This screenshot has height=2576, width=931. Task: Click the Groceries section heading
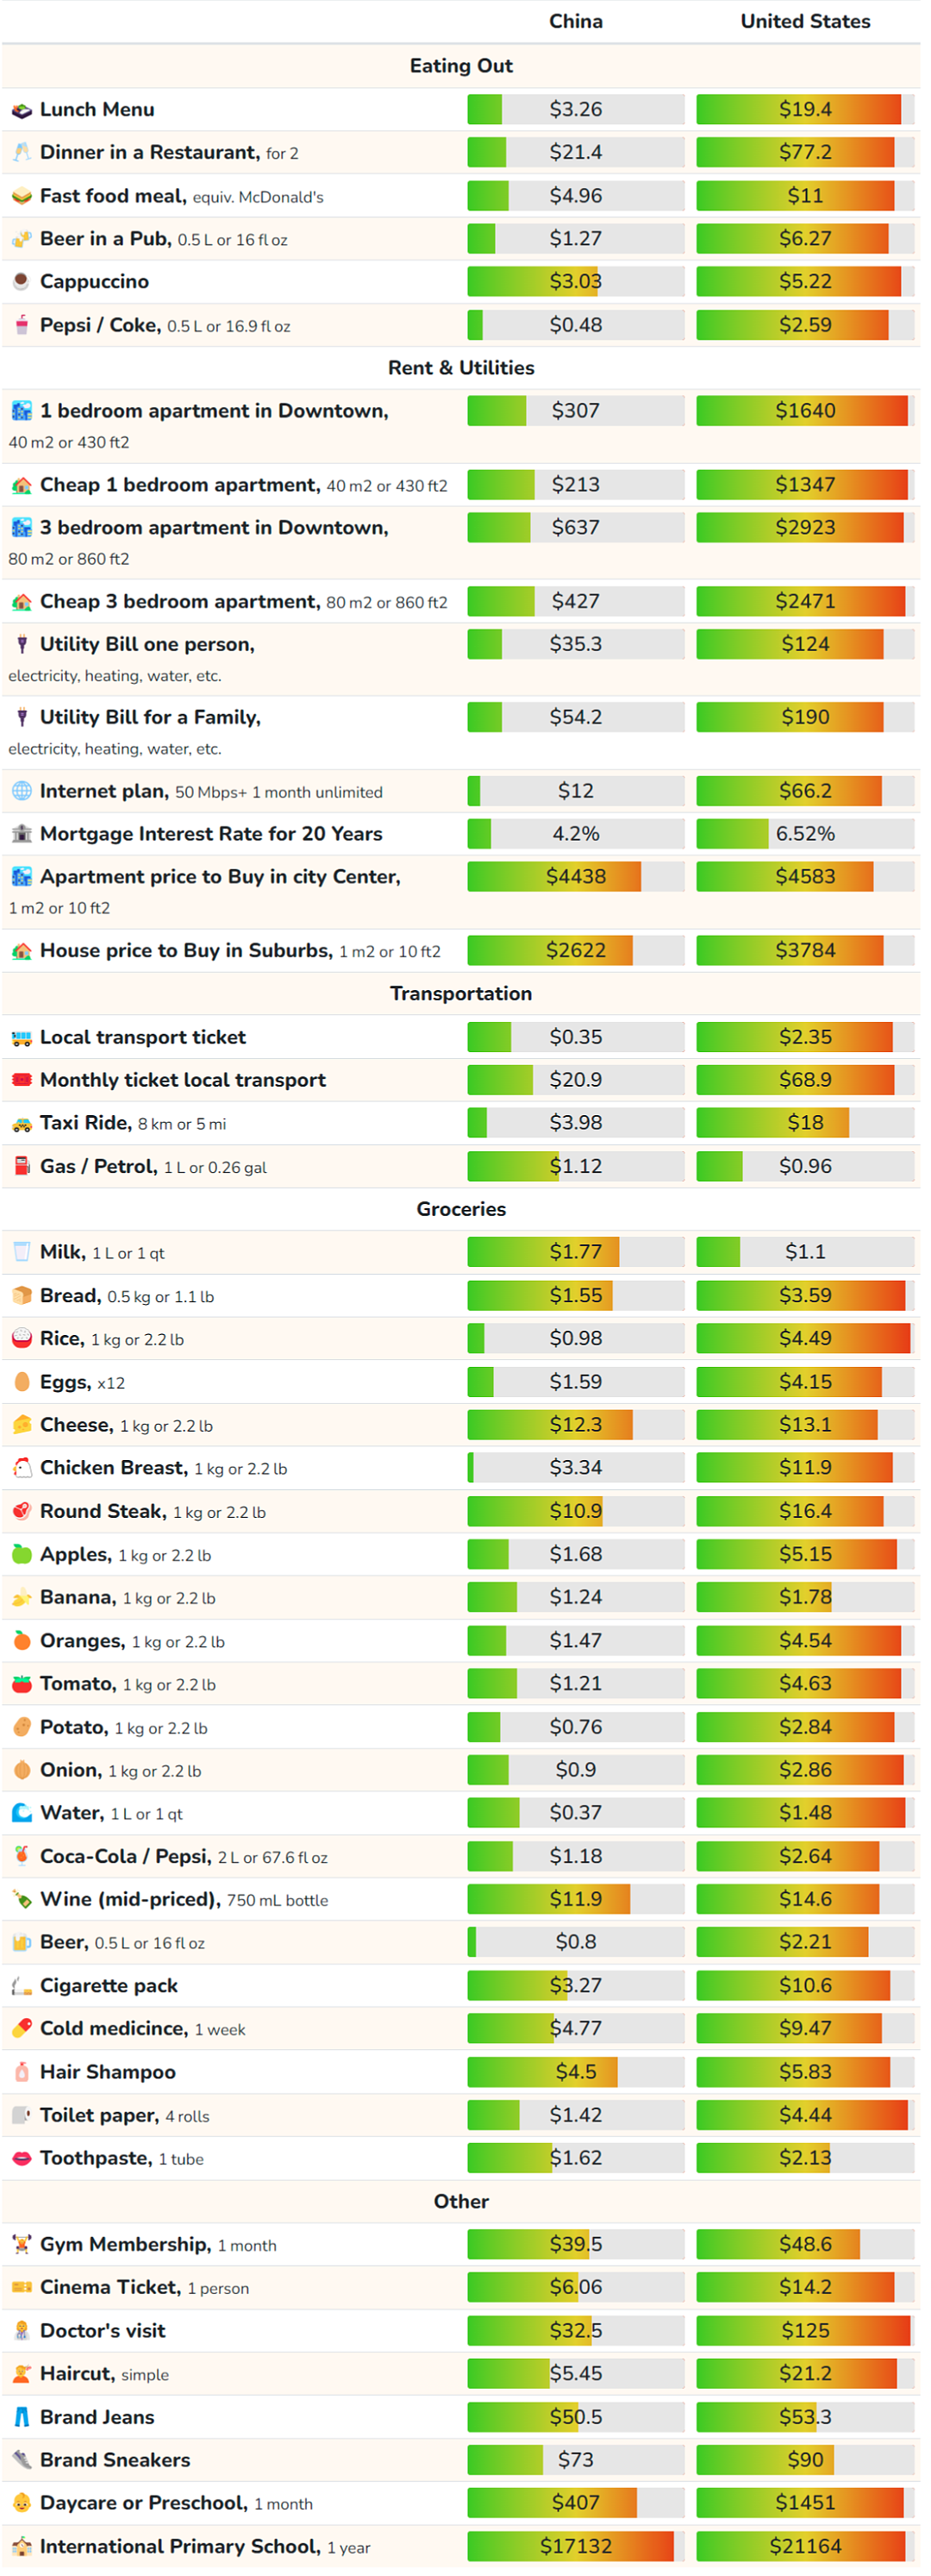[461, 1210]
